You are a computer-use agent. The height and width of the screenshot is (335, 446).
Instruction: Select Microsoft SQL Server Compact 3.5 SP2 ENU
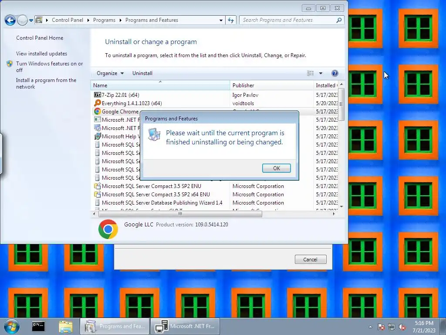click(215, 186)
